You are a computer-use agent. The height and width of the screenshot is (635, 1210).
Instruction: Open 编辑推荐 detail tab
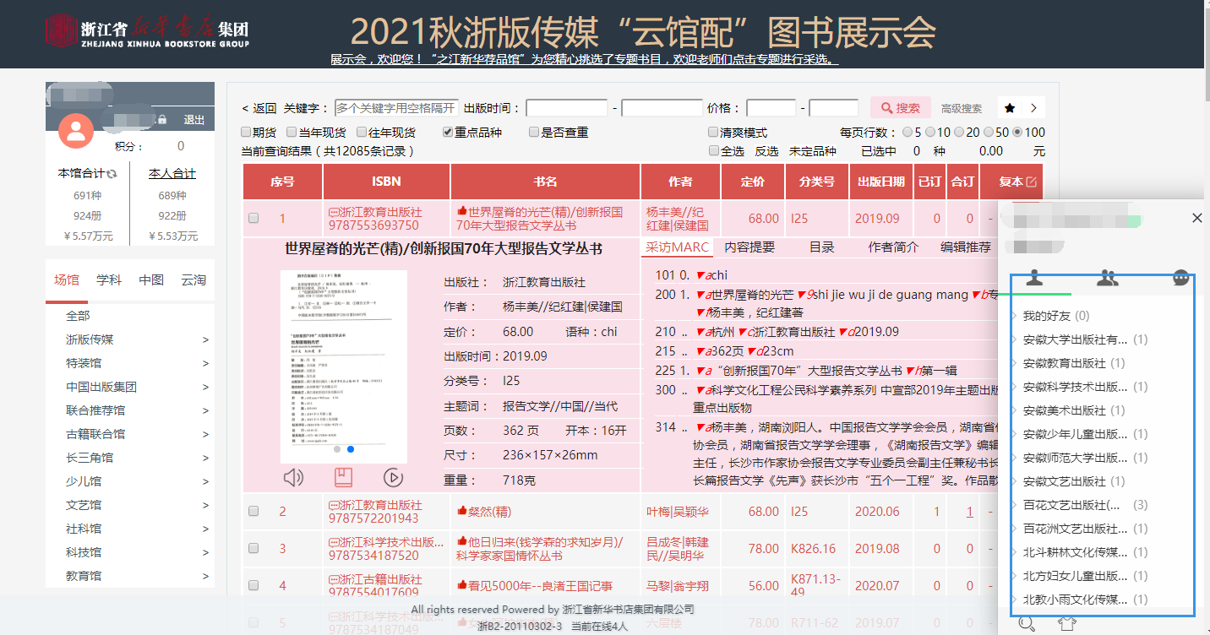966,247
